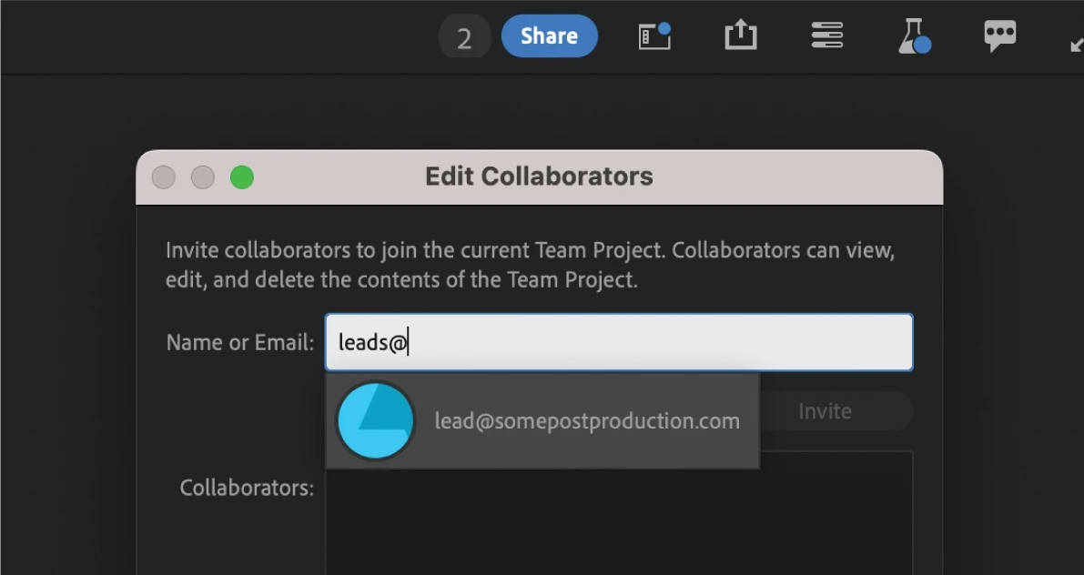The width and height of the screenshot is (1084, 575).
Task: Minimize the Edit Collaborators dialog
Action: 202,177
